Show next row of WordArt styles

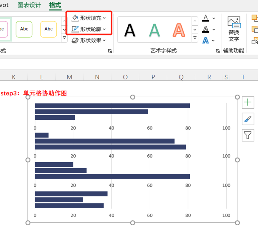[195, 30]
